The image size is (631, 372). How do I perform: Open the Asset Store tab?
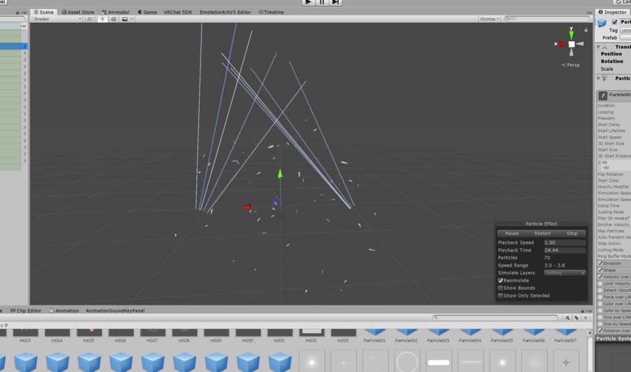pyautogui.click(x=78, y=12)
